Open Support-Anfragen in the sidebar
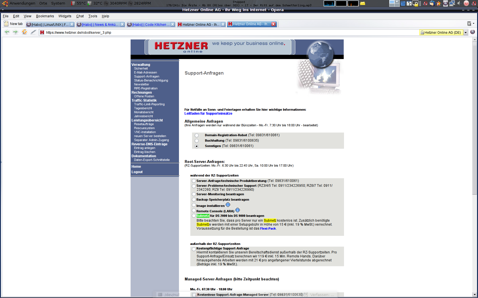This screenshot has height=298, width=478. coord(147,77)
